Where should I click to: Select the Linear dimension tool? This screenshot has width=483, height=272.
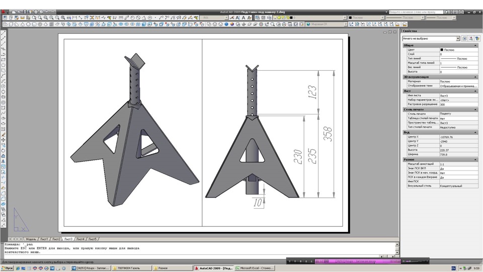[74, 18]
